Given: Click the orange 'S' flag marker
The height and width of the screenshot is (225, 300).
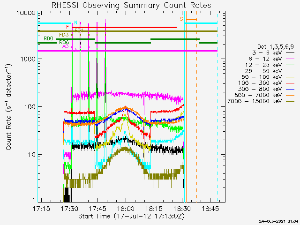Looking at the screenshot, I should point(181,19).
